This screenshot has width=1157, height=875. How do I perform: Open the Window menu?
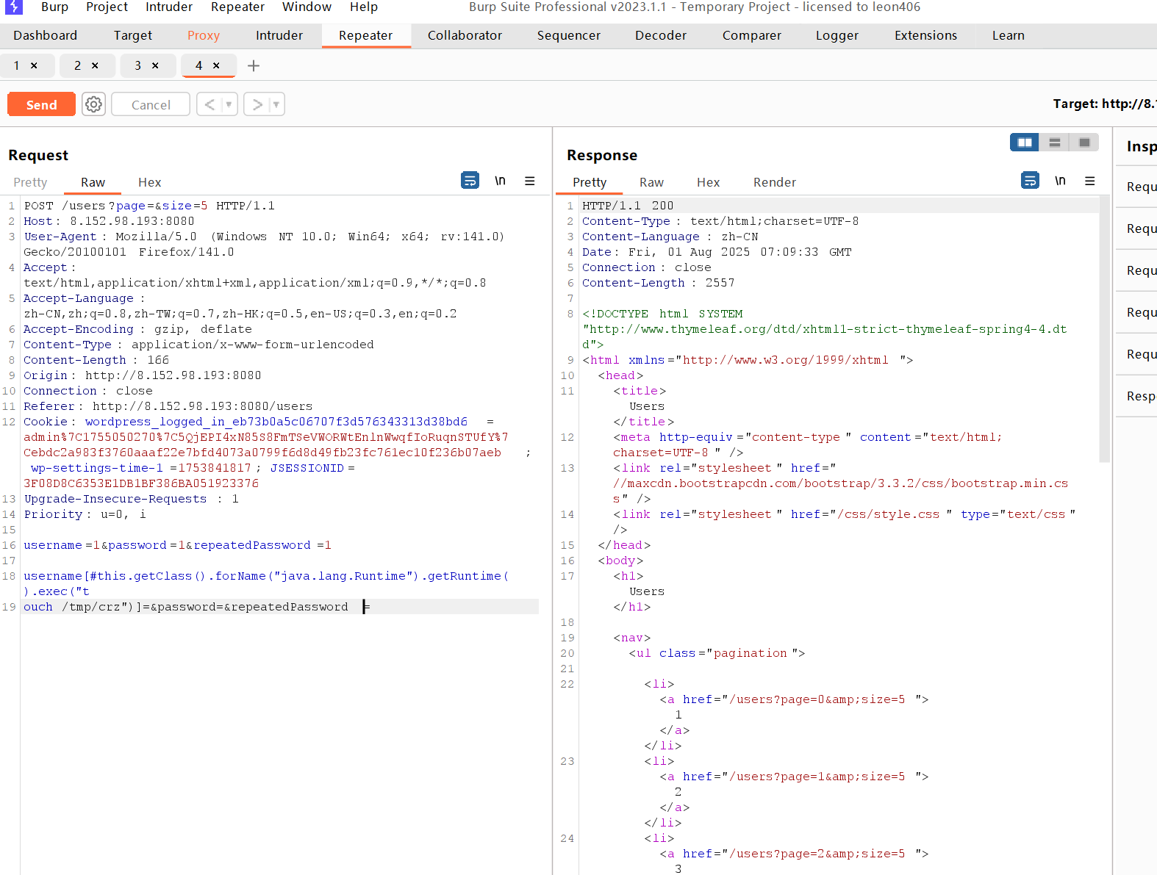[307, 7]
